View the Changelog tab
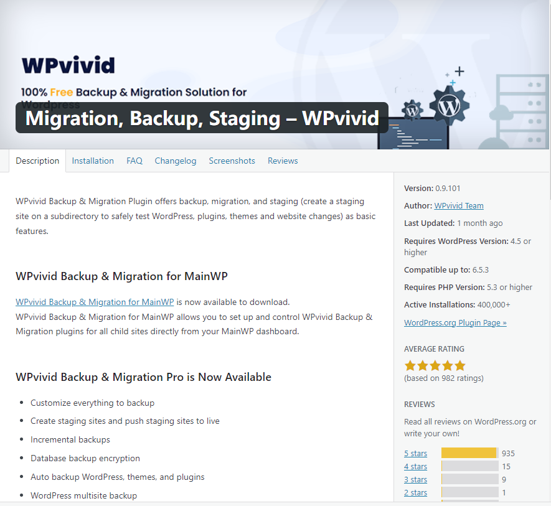Viewport: 551px width, 506px height. tap(176, 161)
